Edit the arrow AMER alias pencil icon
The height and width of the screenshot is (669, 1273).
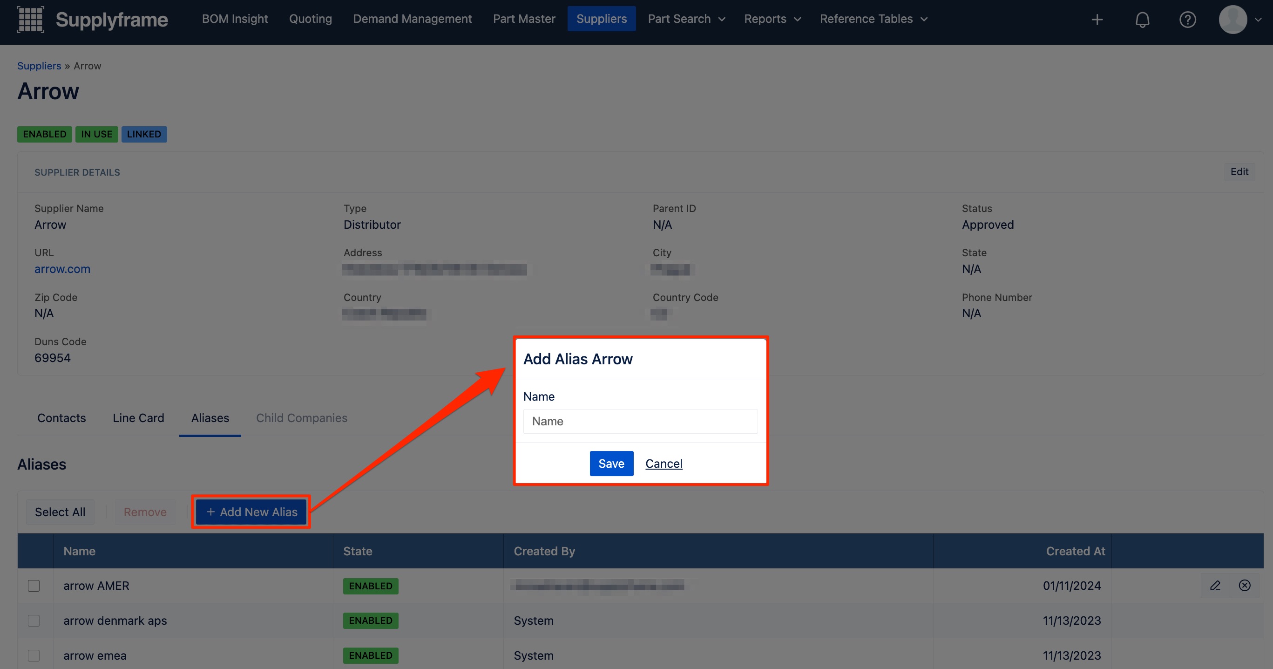coord(1215,586)
